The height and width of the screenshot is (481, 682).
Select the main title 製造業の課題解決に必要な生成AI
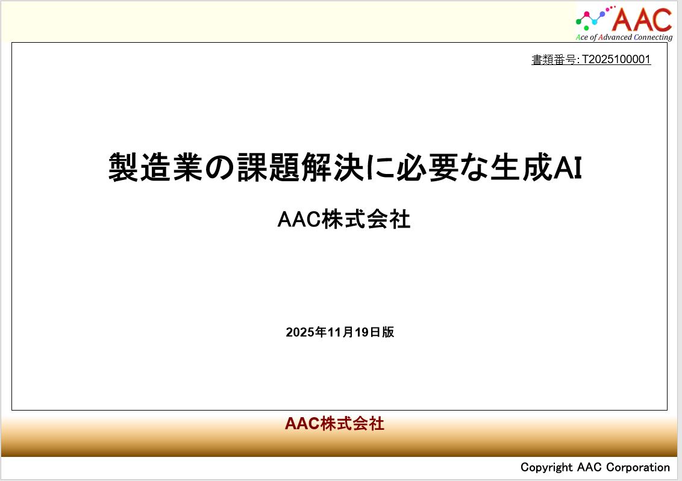pyautogui.click(x=345, y=167)
